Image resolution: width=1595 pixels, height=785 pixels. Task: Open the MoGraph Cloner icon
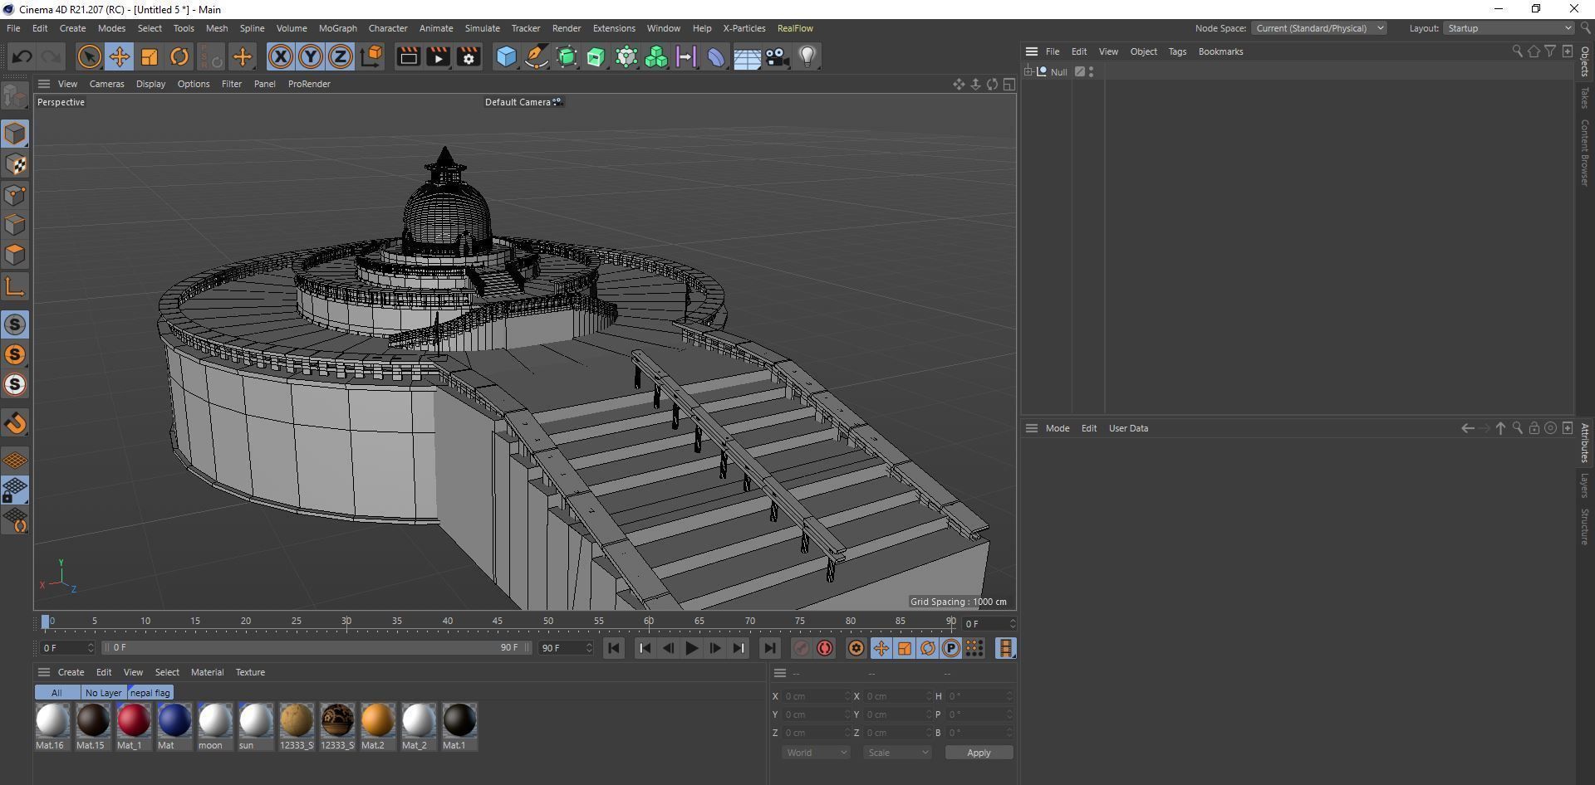(656, 56)
